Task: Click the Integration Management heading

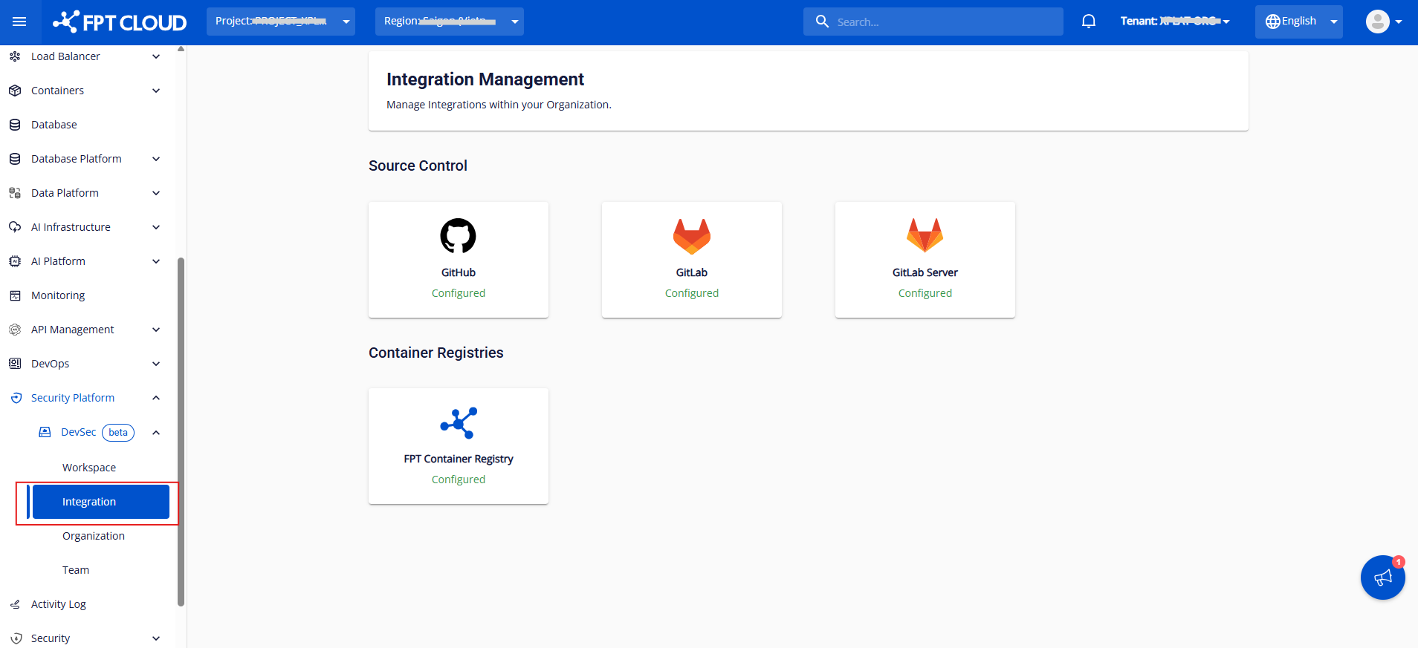Action: tap(485, 79)
